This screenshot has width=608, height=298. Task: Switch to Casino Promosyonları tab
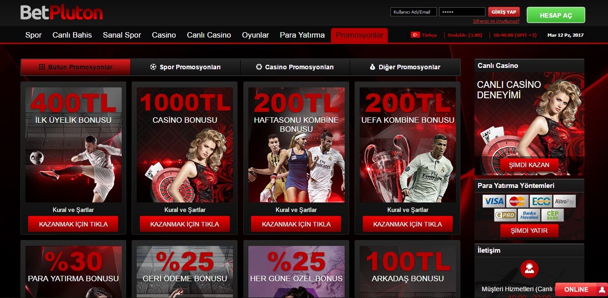pos(295,67)
